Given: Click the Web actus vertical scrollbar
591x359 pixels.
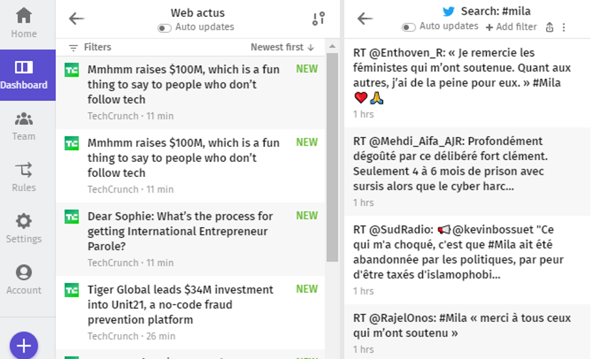Looking at the screenshot, I should [333, 157].
